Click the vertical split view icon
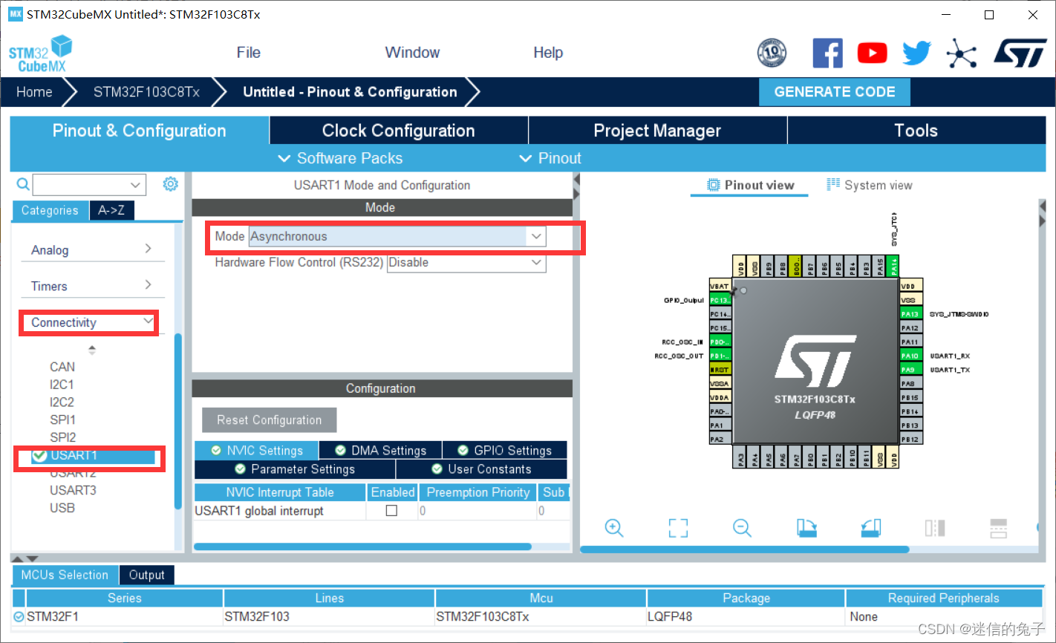The width and height of the screenshot is (1056, 643). coord(935,528)
